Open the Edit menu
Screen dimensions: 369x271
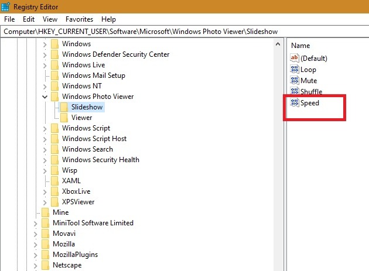pyautogui.click(x=29, y=19)
